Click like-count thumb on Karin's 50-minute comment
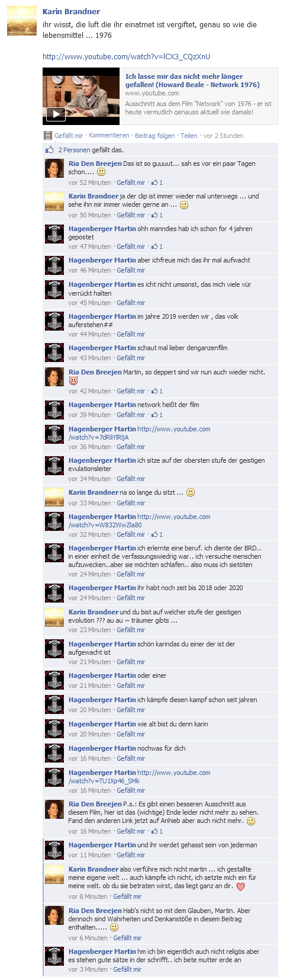 pyautogui.click(x=154, y=215)
